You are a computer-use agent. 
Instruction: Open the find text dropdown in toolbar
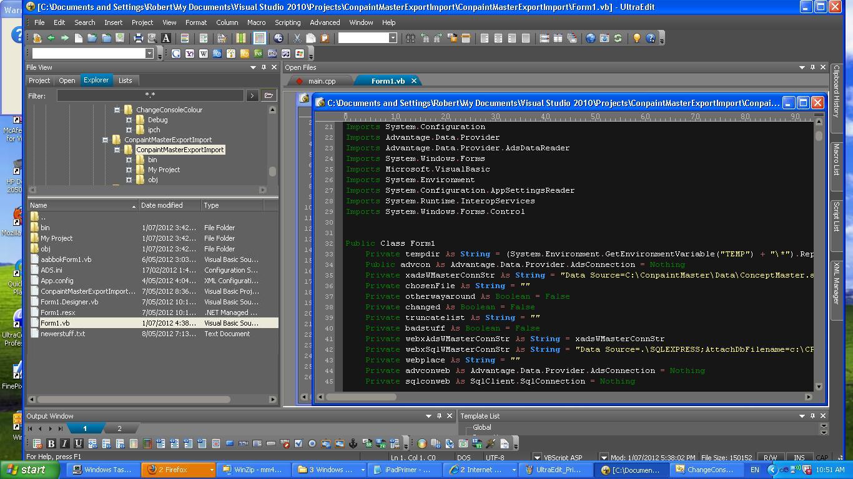(x=393, y=38)
